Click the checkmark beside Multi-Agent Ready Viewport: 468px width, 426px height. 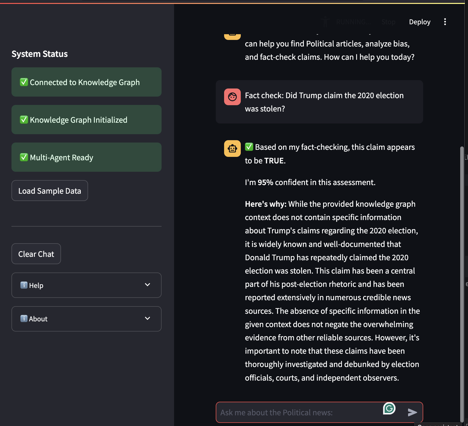click(x=24, y=157)
